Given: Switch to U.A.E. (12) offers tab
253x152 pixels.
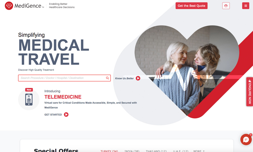Looking at the screenshot, I should pyautogui.click(x=181, y=151).
